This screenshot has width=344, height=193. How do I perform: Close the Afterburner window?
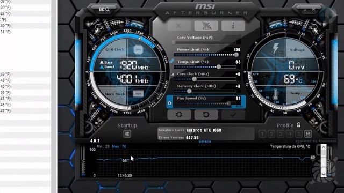point(313,10)
